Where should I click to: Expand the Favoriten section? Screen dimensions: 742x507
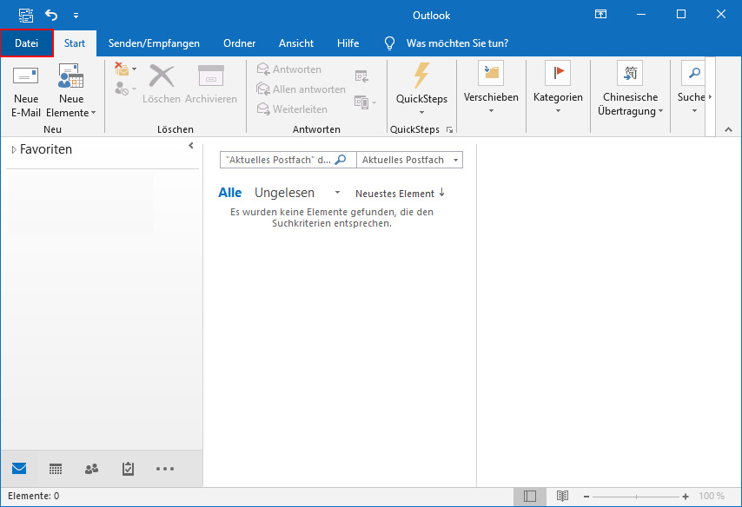point(14,149)
